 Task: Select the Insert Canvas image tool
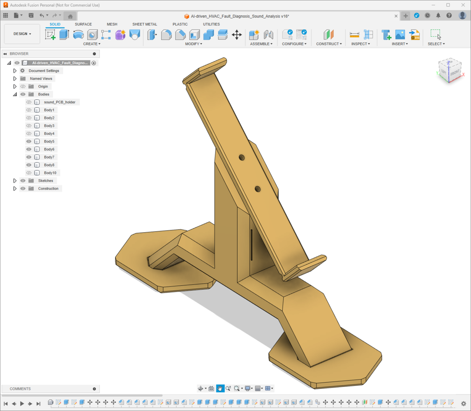click(400, 35)
